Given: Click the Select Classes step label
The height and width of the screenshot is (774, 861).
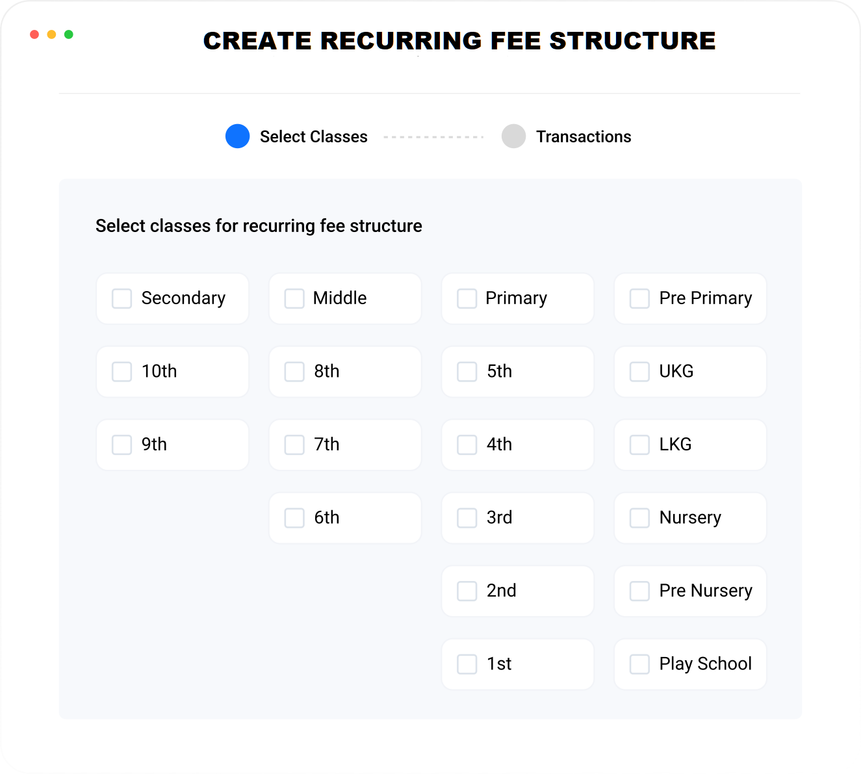Looking at the screenshot, I should [x=313, y=136].
